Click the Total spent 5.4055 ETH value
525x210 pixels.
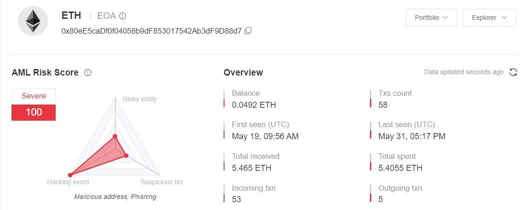[x=400, y=168]
